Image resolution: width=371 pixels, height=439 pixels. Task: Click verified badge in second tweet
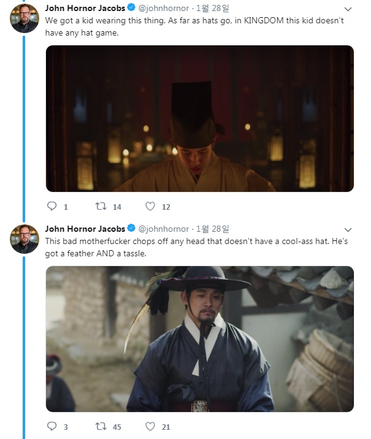(x=130, y=229)
